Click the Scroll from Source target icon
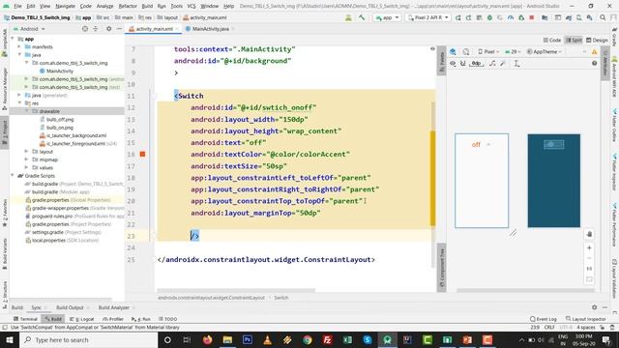 click(x=85, y=29)
